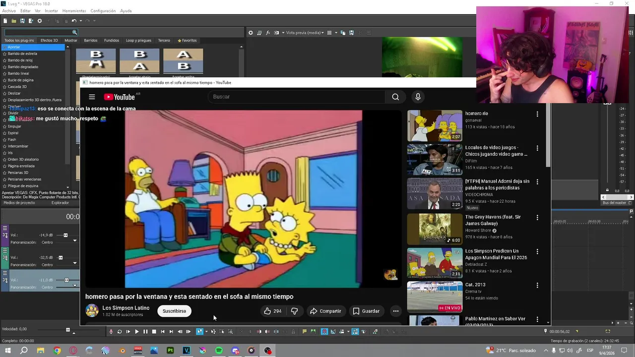Open the split-screen view dropdown arrow
635x357 pixels.
(283, 33)
